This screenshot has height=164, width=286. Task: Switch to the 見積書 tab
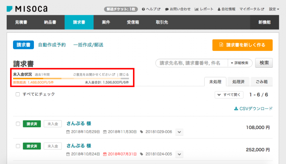pos(21,22)
